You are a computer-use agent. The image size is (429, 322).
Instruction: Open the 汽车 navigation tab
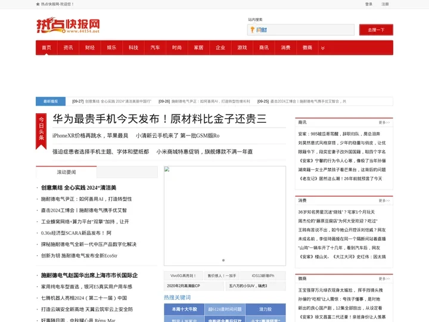click(155, 48)
